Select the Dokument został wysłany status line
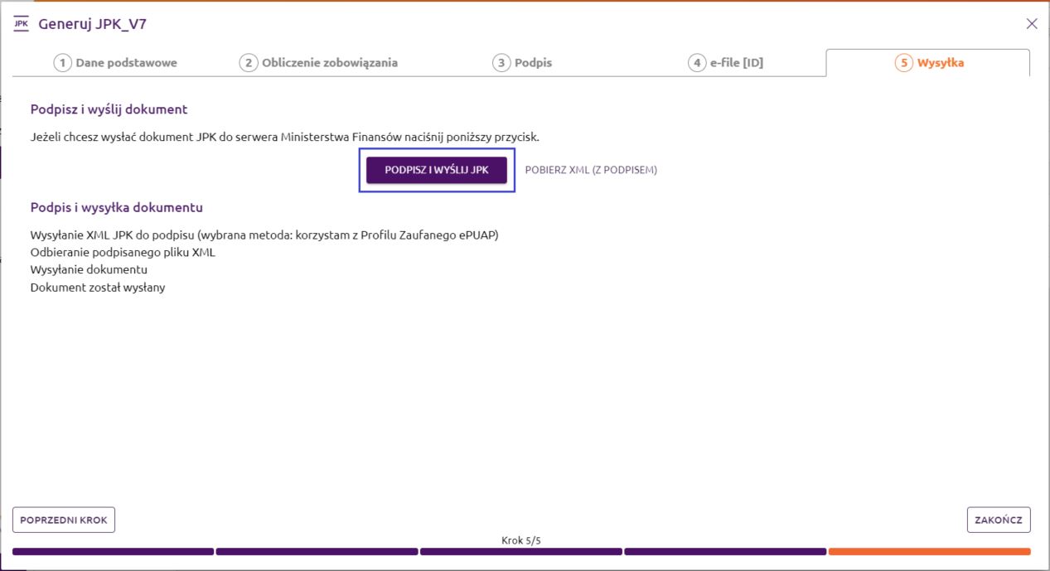The image size is (1050, 571). (x=98, y=288)
